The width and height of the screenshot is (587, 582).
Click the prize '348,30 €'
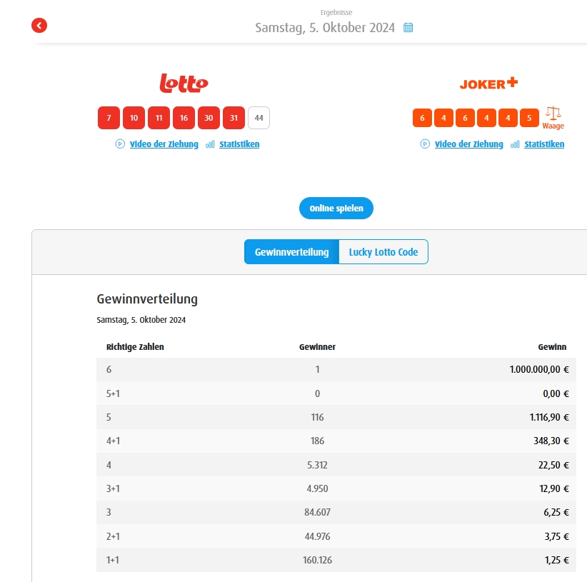tap(551, 441)
